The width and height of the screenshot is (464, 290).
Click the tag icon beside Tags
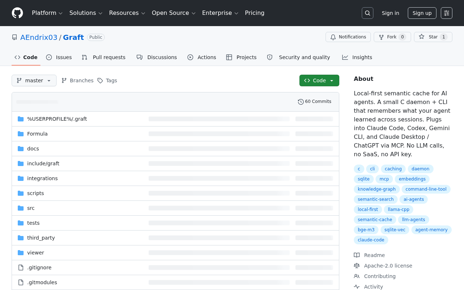100,80
